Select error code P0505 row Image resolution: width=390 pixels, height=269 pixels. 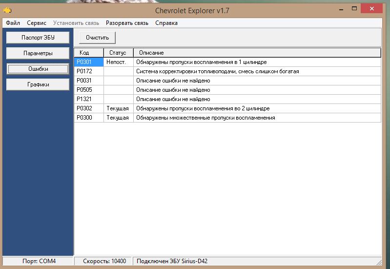tap(227, 90)
